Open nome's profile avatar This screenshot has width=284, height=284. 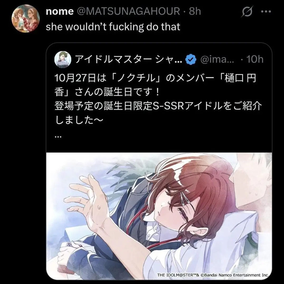pos(25,18)
